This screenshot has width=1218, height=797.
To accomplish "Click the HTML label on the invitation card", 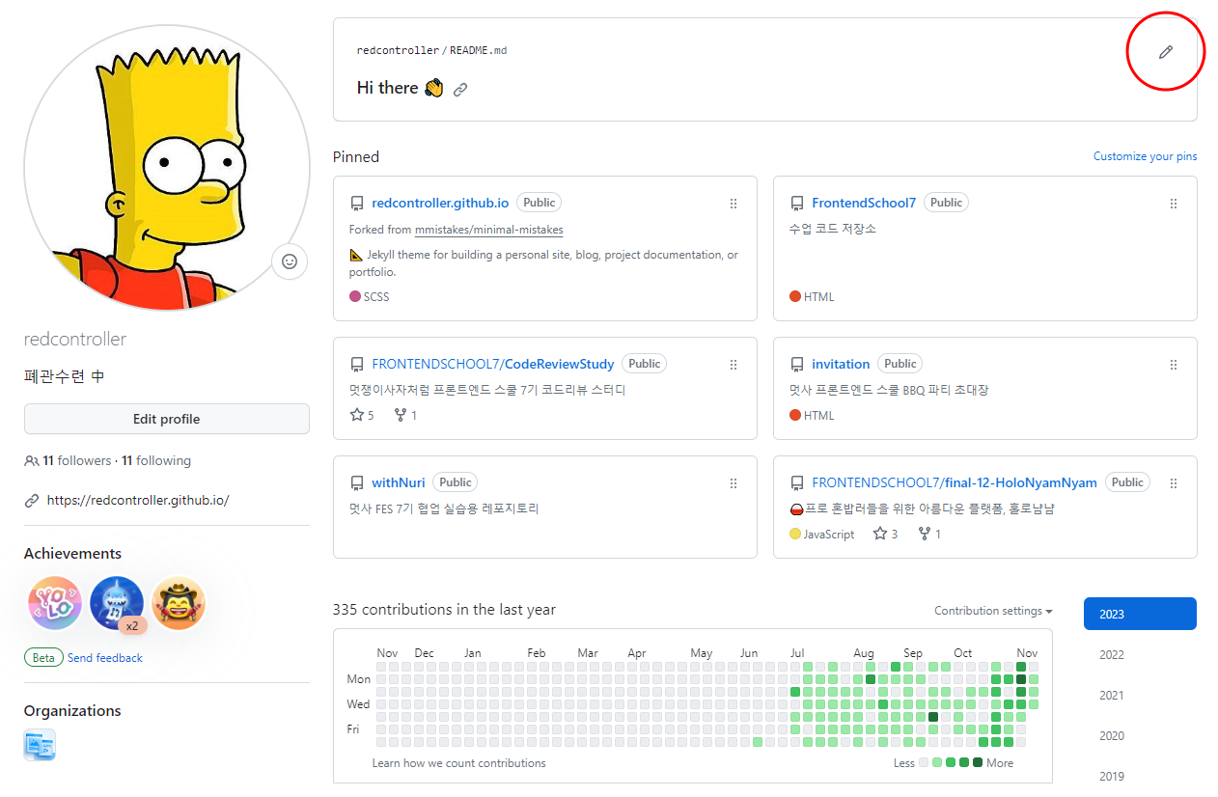I will pos(818,416).
